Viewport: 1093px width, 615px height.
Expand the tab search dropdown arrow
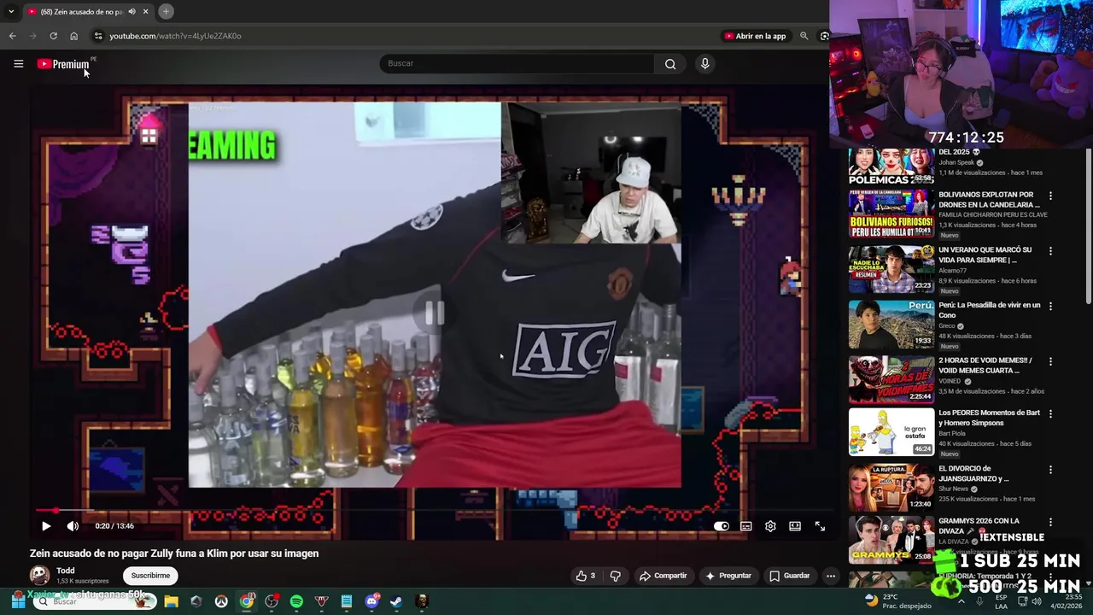click(x=11, y=11)
